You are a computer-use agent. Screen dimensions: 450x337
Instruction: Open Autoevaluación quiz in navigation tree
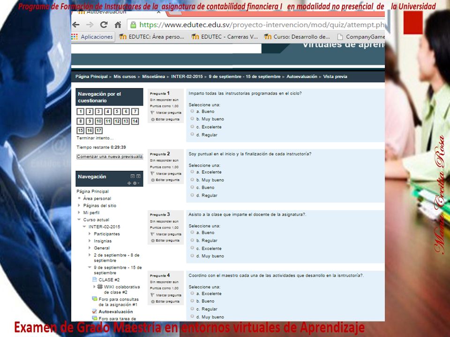pyautogui.click(x=112, y=312)
